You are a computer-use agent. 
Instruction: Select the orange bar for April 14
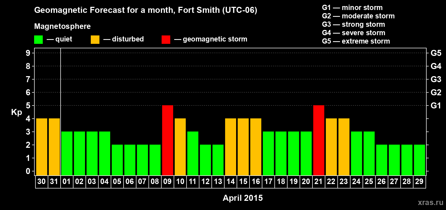(231, 147)
